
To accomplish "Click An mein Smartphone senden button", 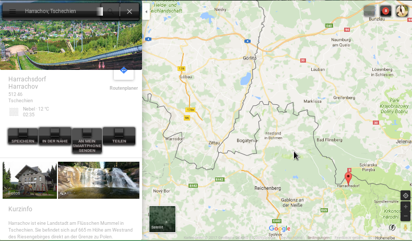I will pyautogui.click(x=87, y=141).
